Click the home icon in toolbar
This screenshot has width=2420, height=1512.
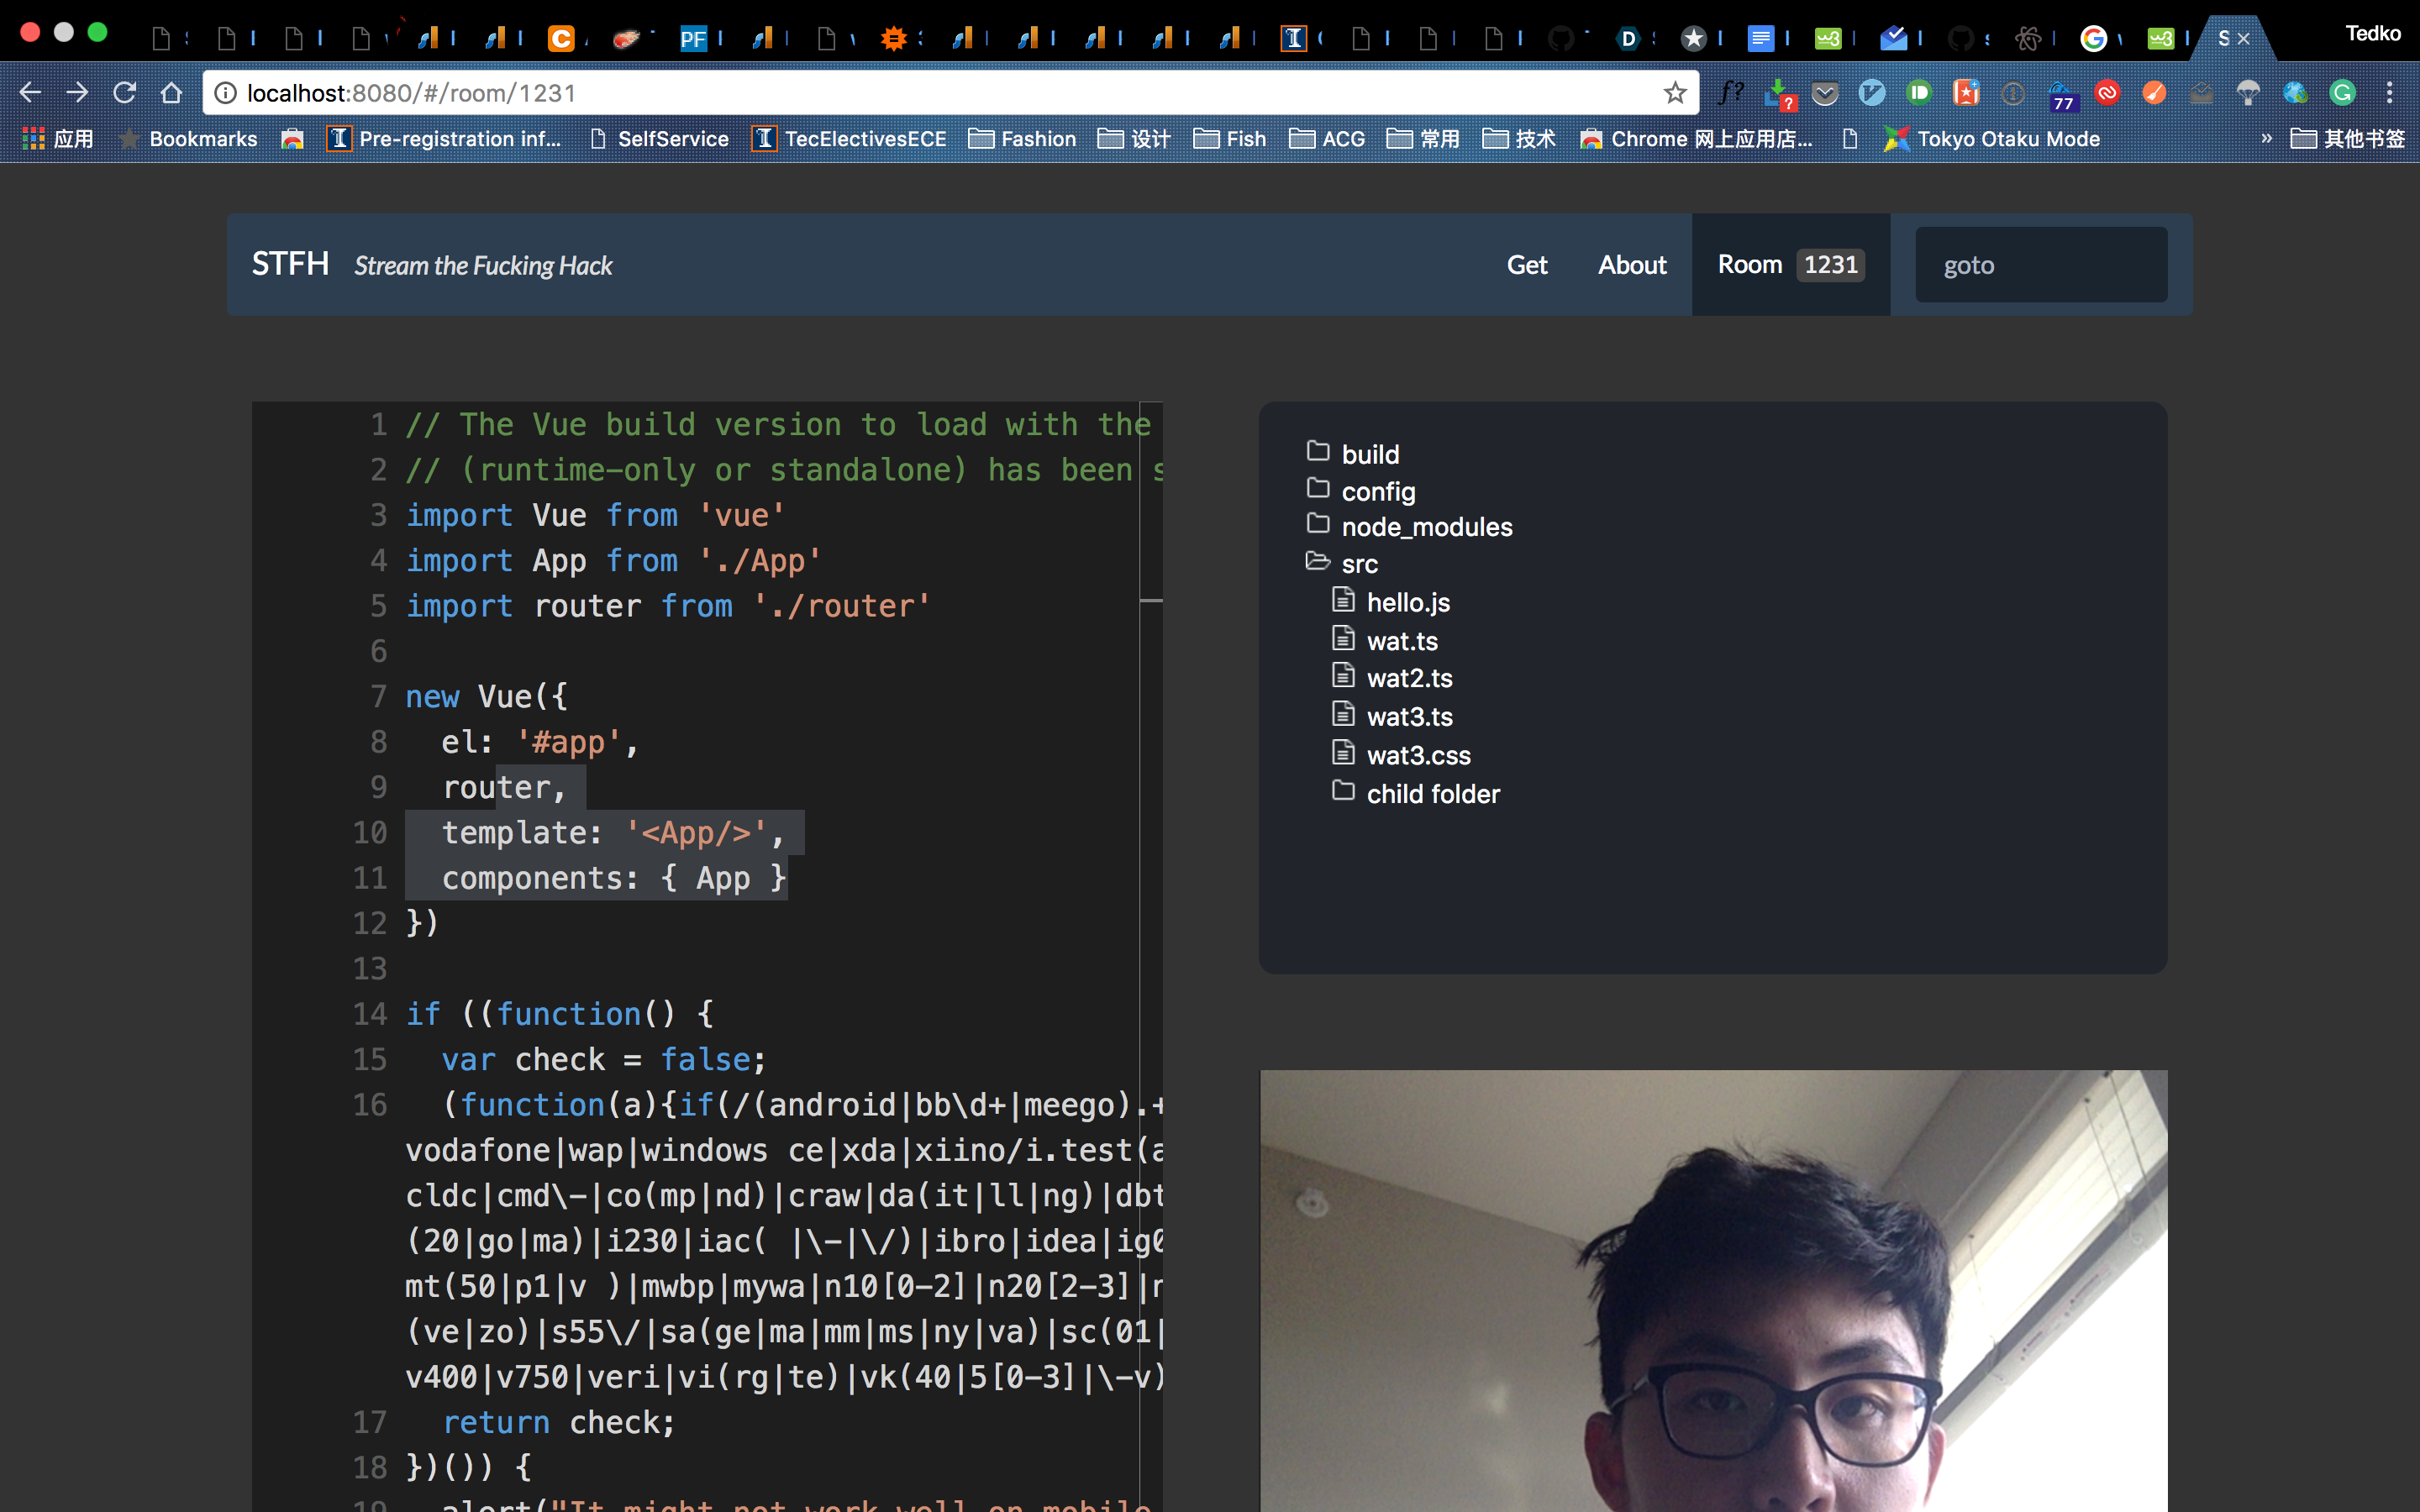pos(171,93)
